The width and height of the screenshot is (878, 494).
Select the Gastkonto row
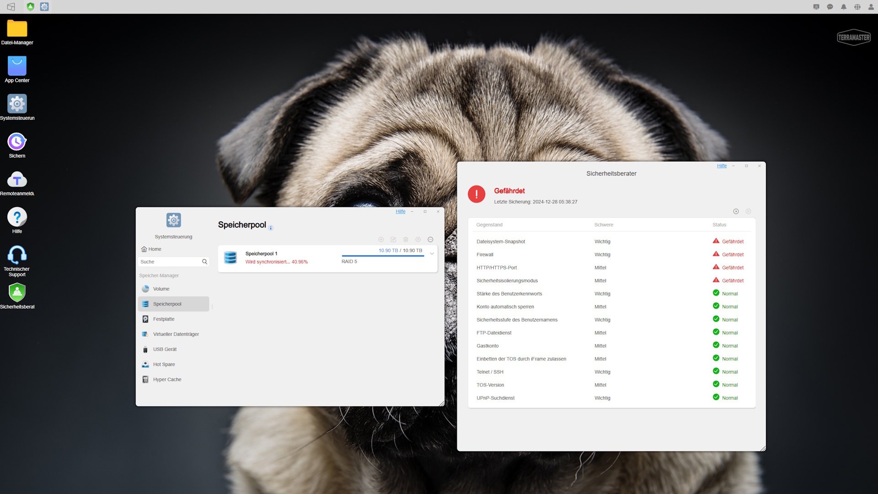point(611,346)
